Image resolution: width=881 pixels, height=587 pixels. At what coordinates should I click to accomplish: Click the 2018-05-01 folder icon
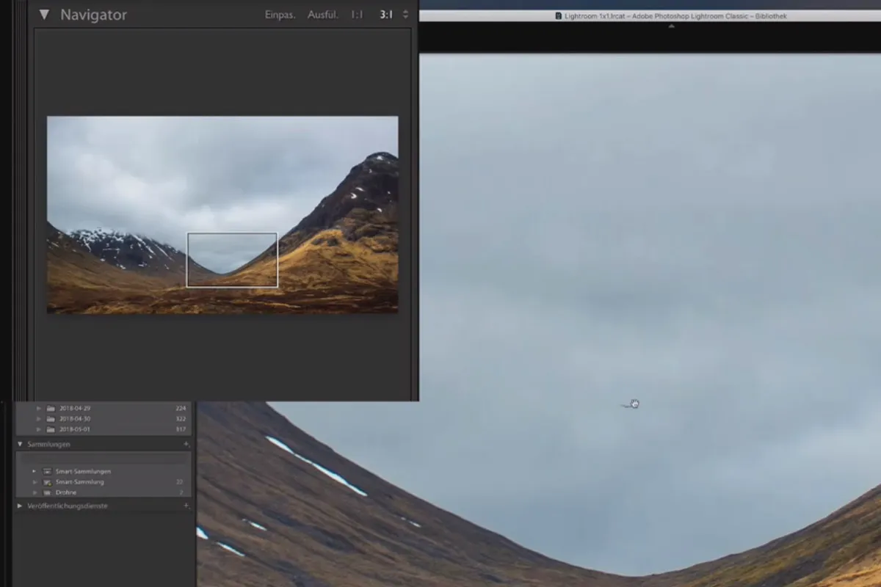[x=51, y=429]
